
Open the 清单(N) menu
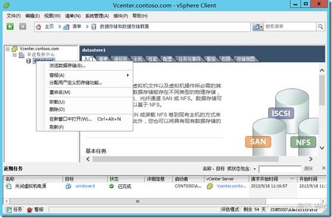(73, 16)
